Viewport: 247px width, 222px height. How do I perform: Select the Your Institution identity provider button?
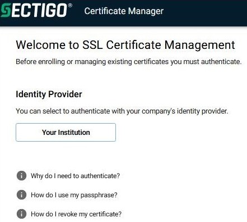[66, 132]
